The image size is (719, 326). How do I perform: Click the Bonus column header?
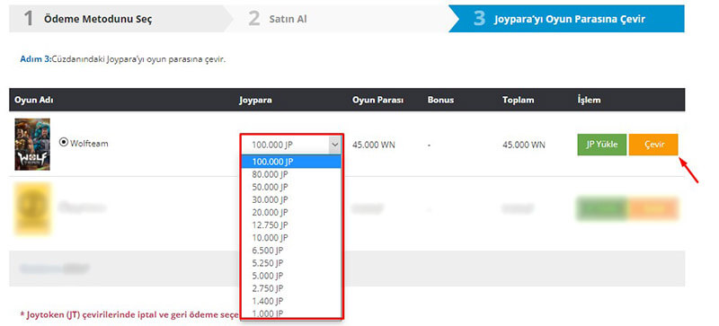coord(440,100)
